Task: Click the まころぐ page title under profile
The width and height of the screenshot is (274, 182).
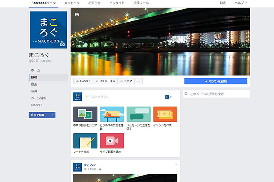Action: click(39, 55)
